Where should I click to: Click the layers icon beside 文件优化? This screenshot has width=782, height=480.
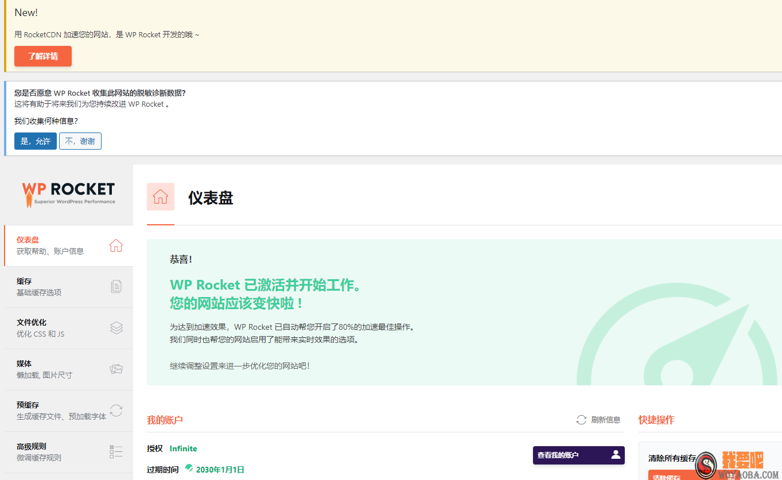click(116, 328)
